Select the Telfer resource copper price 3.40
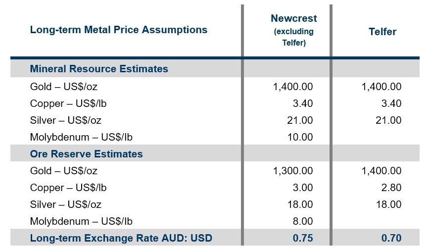 tap(391, 103)
